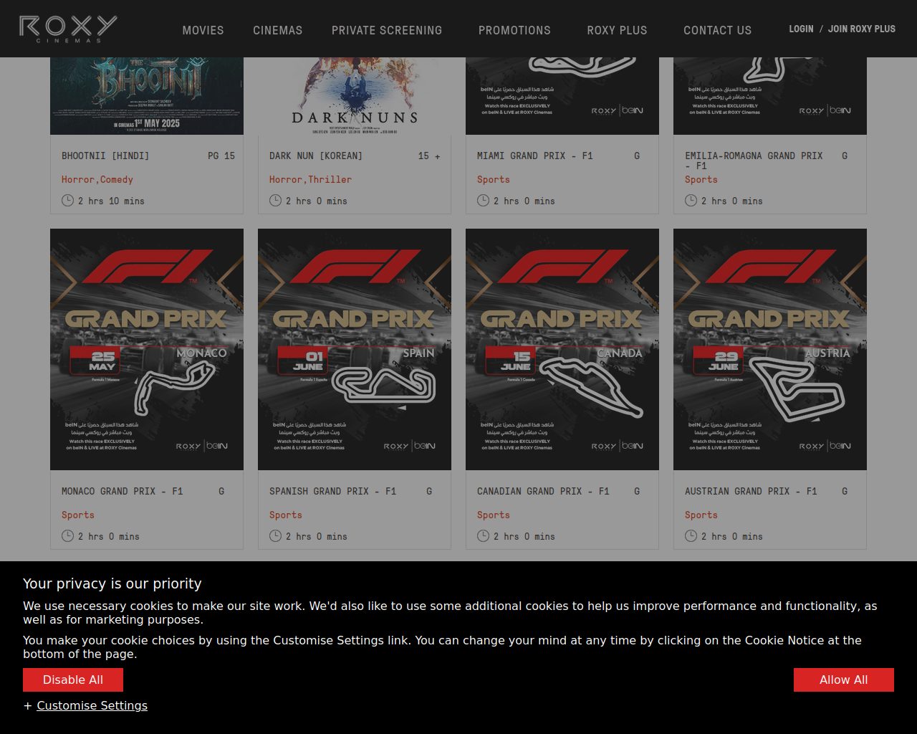Click the clock icon under Spanish Grand Prix
The height and width of the screenshot is (734, 917).
(275, 536)
